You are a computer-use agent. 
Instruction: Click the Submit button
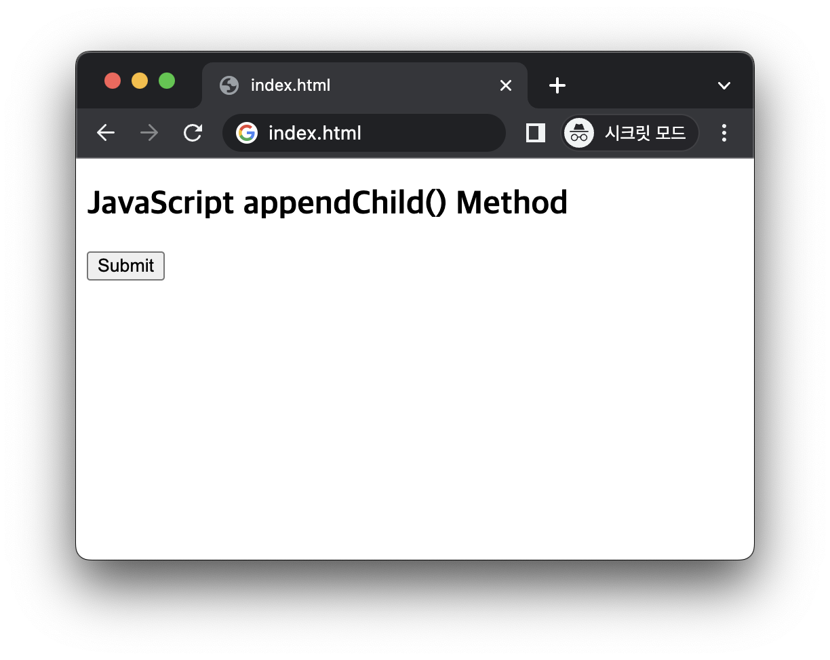click(x=125, y=266)
